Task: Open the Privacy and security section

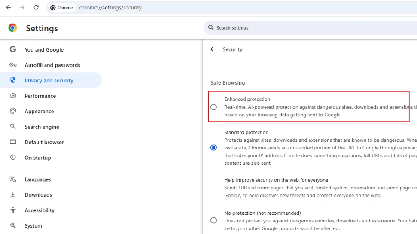Action: tap(49, 80)
